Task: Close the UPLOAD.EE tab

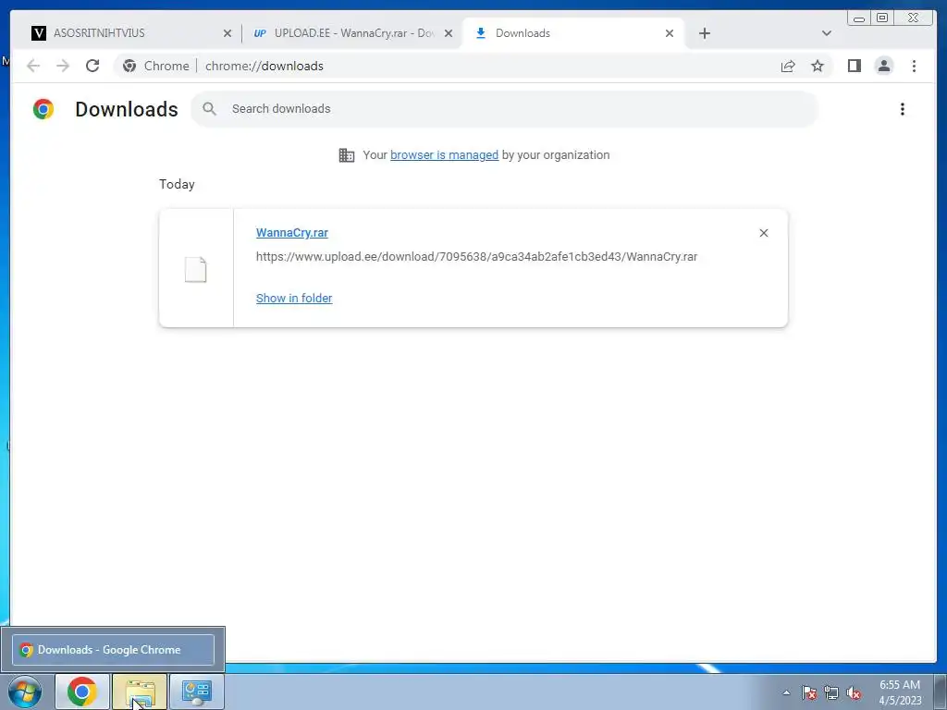Action: coord(449,33)
